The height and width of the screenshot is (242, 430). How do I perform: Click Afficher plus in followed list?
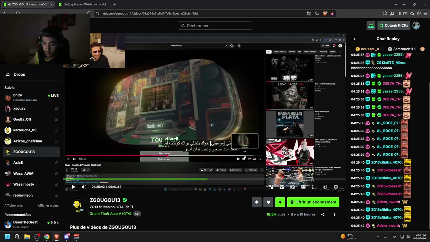click(14, 206)
